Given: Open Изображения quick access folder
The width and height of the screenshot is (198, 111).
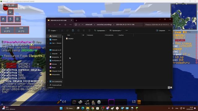Looking at the screenshot, I should [55, 60].
